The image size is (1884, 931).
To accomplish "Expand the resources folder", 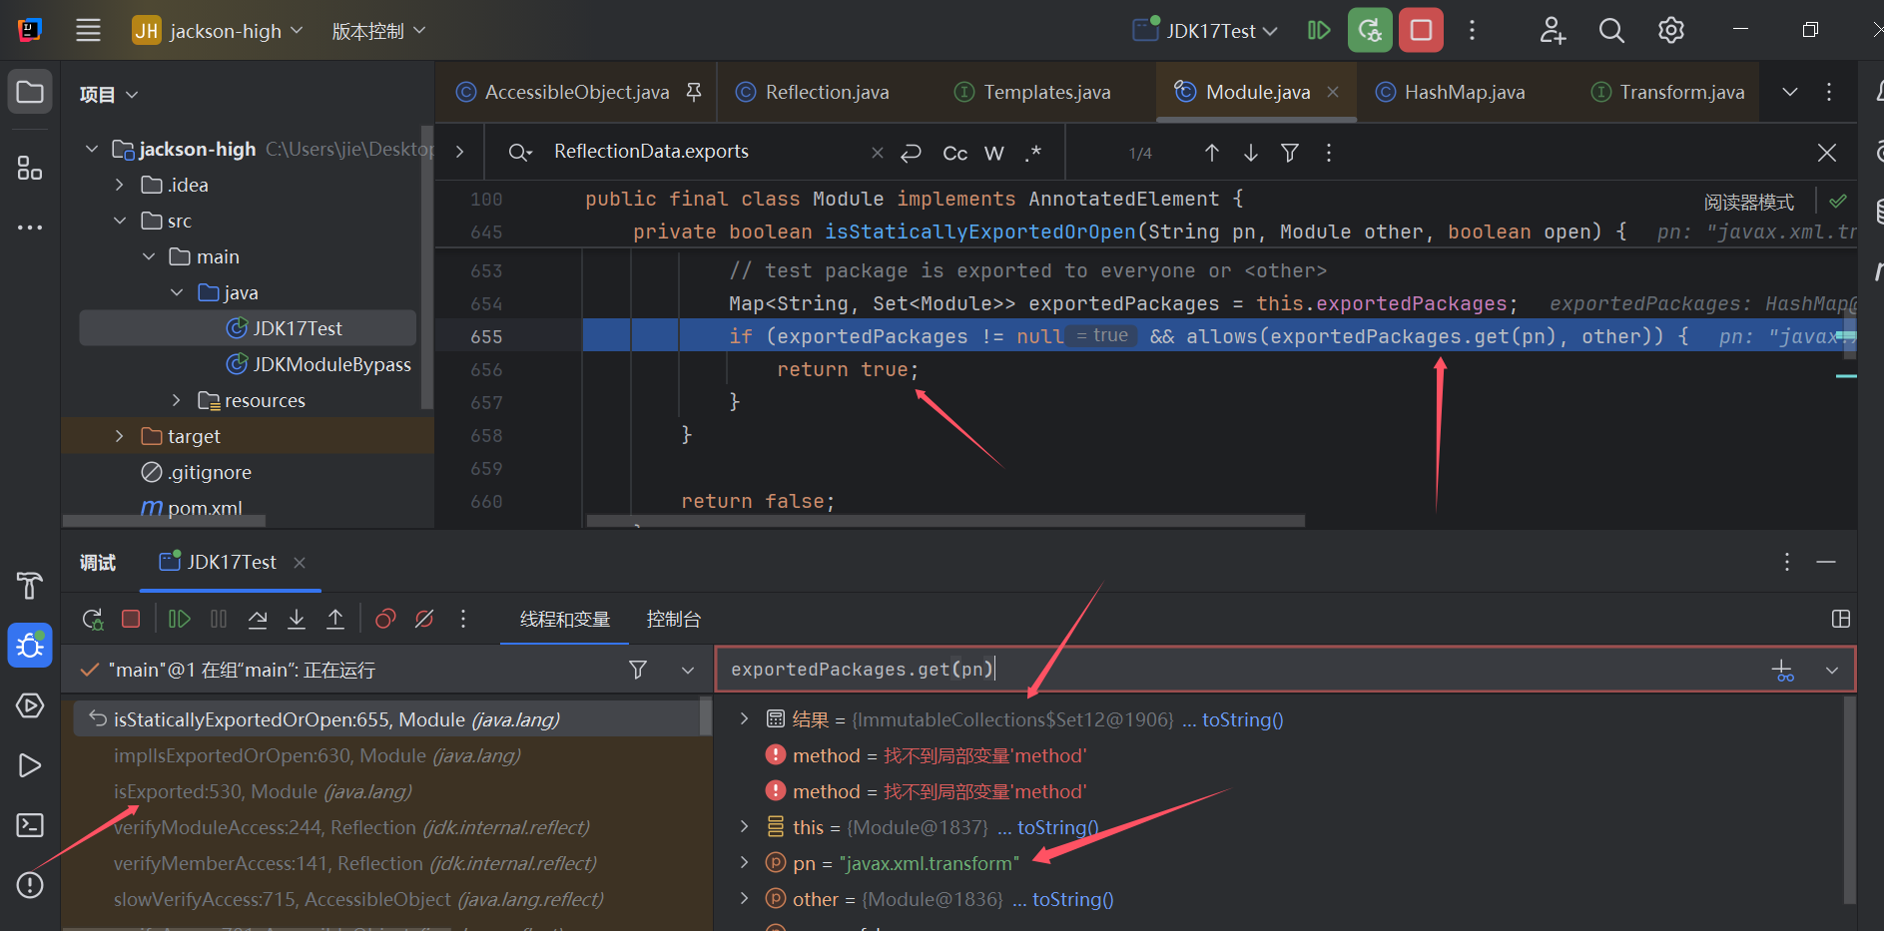I will 177,400.
